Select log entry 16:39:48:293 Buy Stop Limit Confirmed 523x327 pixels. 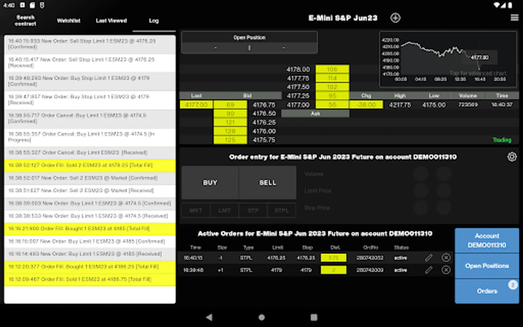tap(90, 81)
